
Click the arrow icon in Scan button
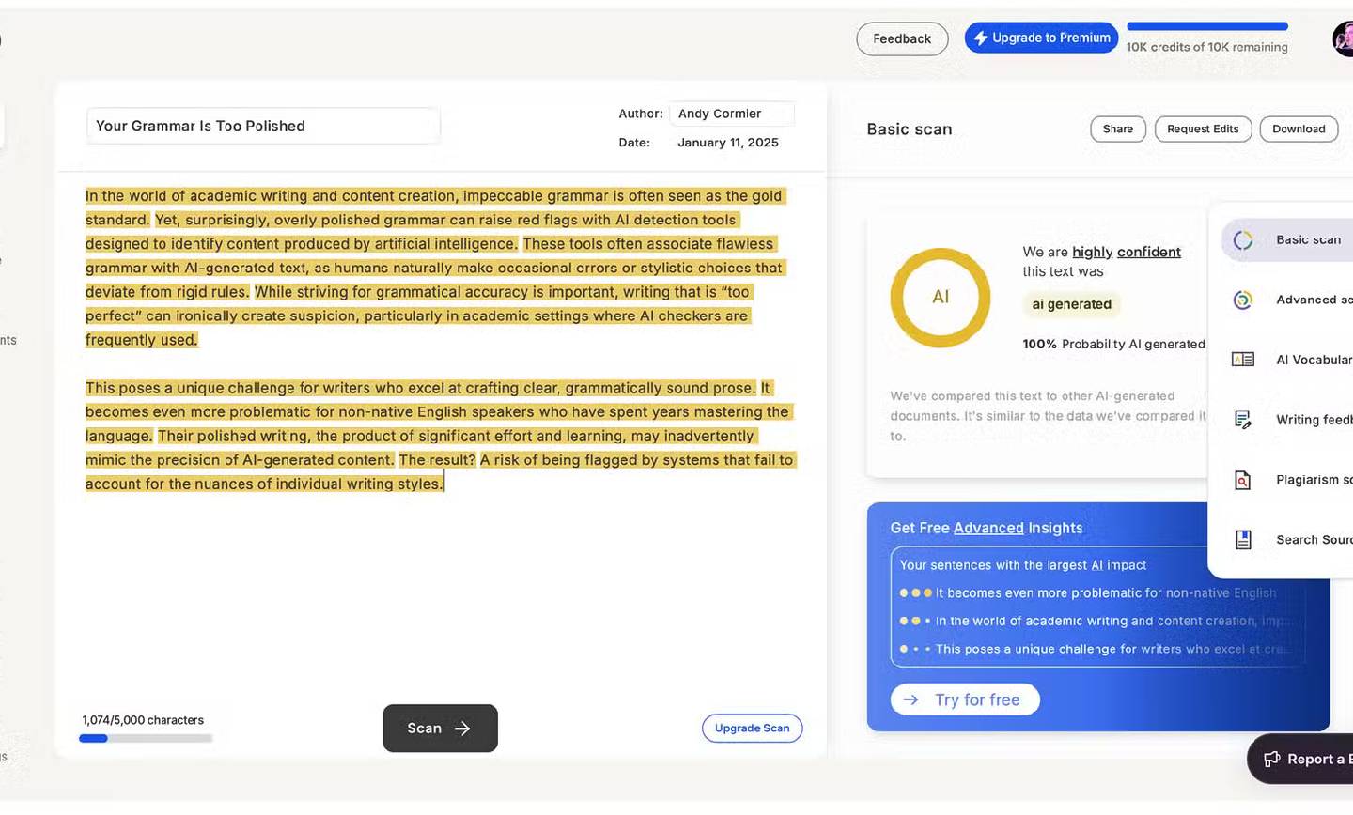pyautogui.click(x=461, y=729)
